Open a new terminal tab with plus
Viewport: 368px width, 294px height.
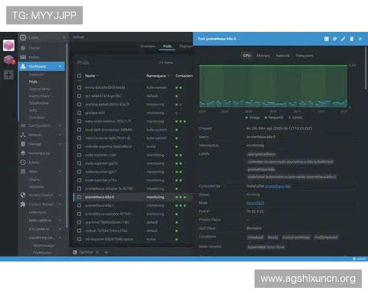(105, 252)
